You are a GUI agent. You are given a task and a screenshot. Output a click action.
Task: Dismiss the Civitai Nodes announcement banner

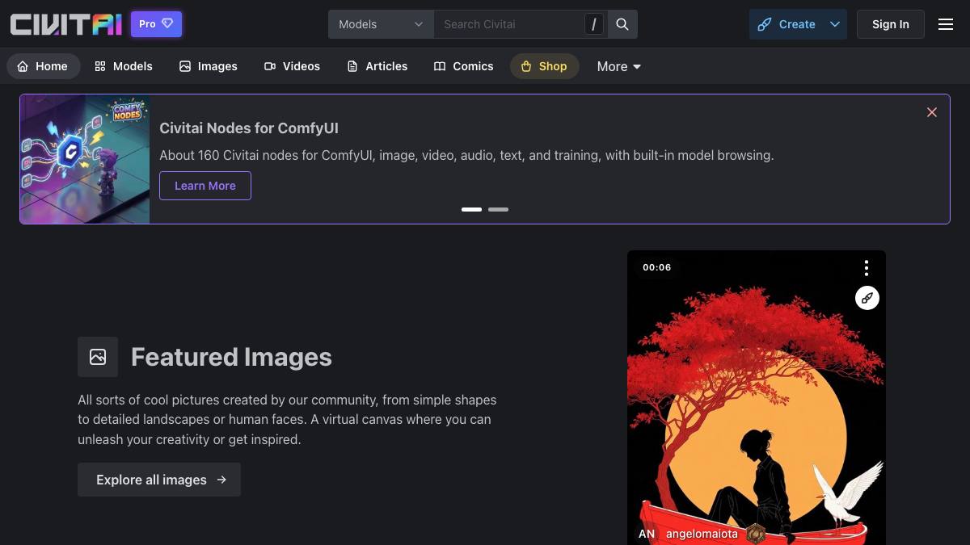point(932,112)
